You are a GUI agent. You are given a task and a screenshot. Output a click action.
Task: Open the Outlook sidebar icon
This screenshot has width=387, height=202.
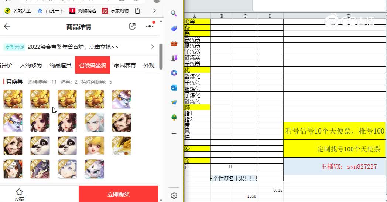click(174, 88)
